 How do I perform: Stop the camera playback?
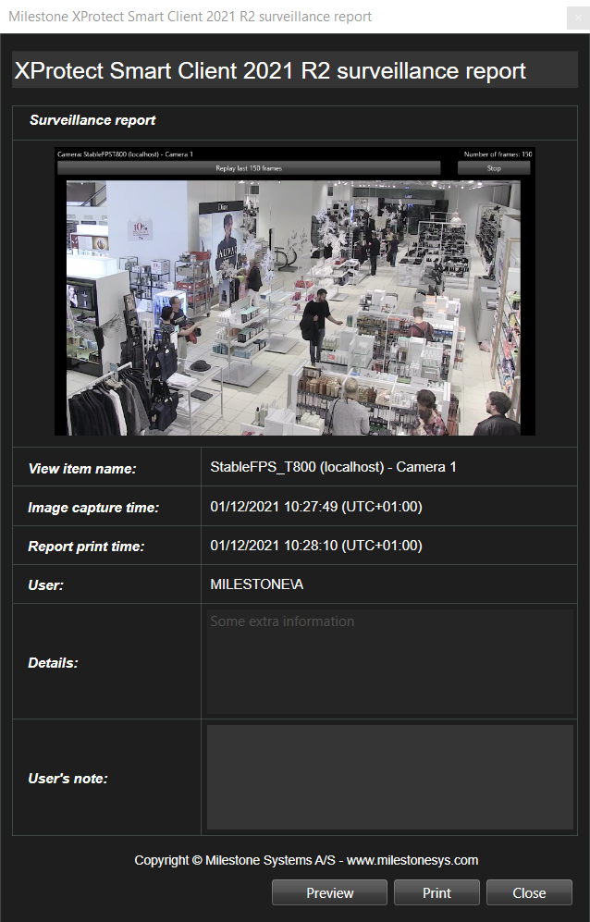pos(494,168)
